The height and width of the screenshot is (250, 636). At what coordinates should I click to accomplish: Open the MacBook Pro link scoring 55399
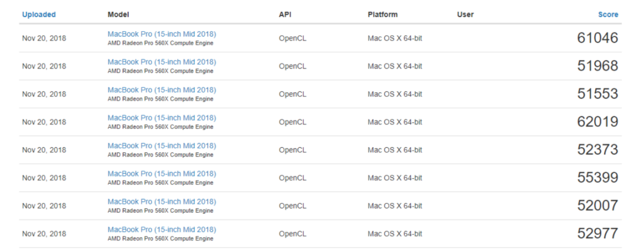162,174
